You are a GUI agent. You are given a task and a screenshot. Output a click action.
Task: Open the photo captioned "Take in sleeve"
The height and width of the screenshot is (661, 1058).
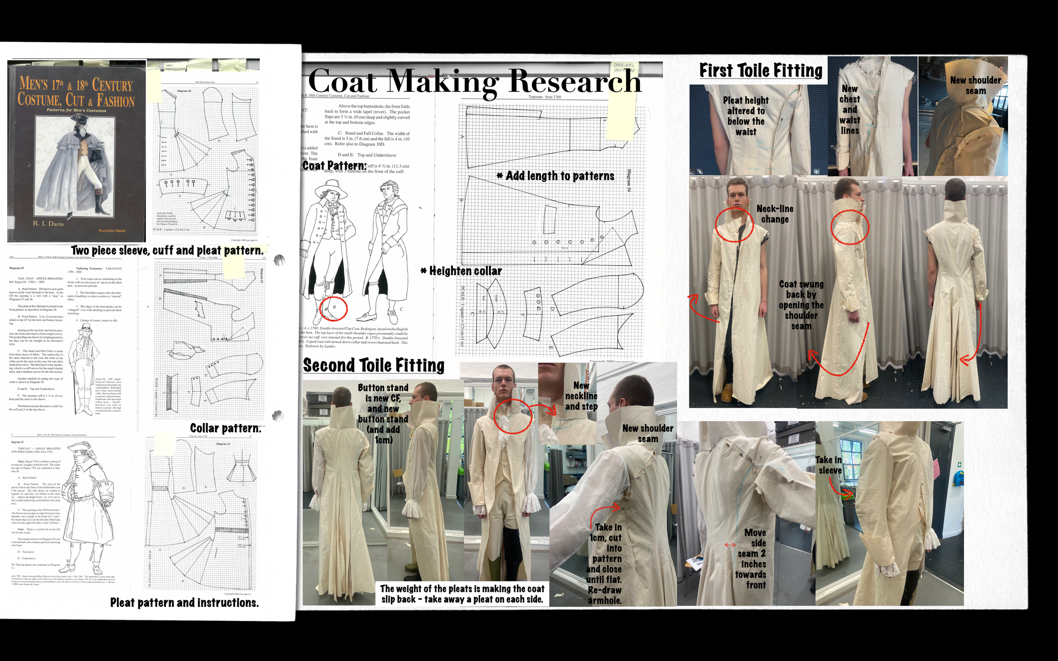point(889,513)
